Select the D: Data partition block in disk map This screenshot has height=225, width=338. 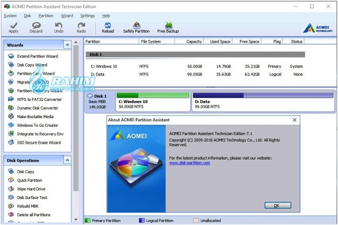[x=263, y=102]
